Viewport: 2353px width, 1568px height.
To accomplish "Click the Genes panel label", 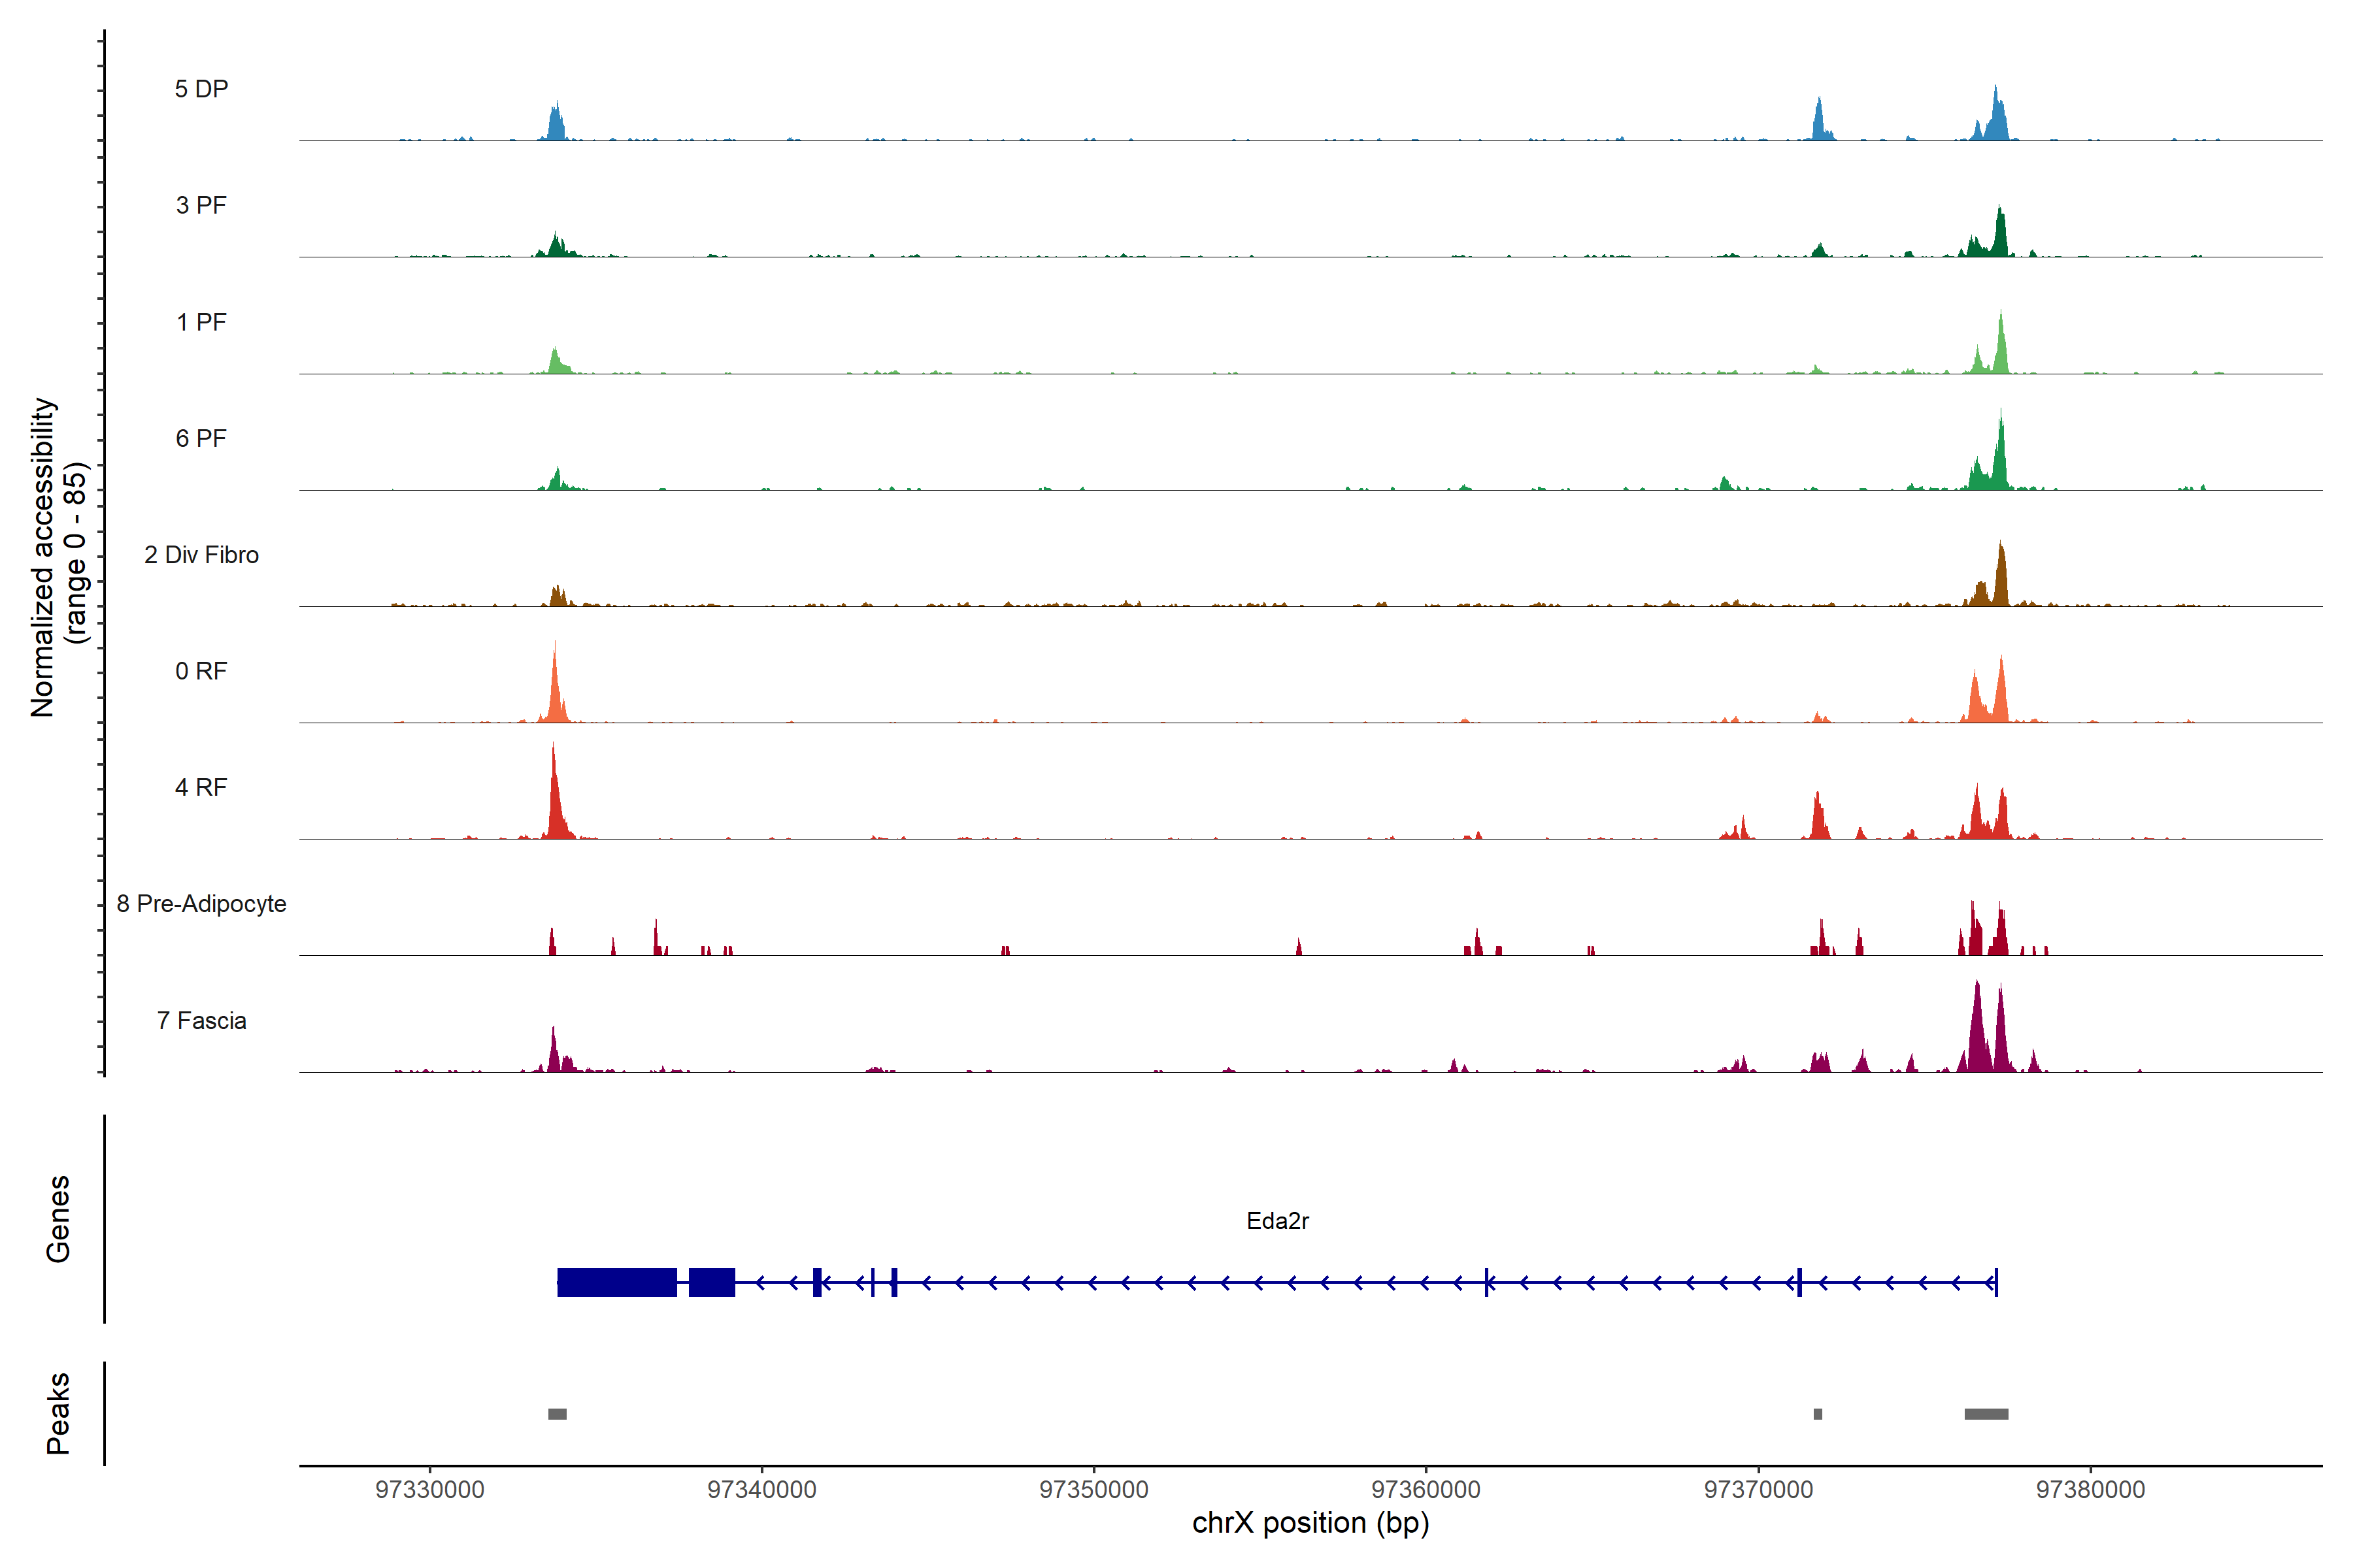I will pos(58,1218).
